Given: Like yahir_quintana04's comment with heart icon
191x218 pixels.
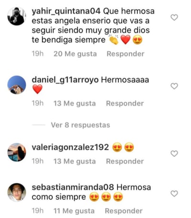Looking at the screenshot, I should pyautogui.click(x=174, y=17).
